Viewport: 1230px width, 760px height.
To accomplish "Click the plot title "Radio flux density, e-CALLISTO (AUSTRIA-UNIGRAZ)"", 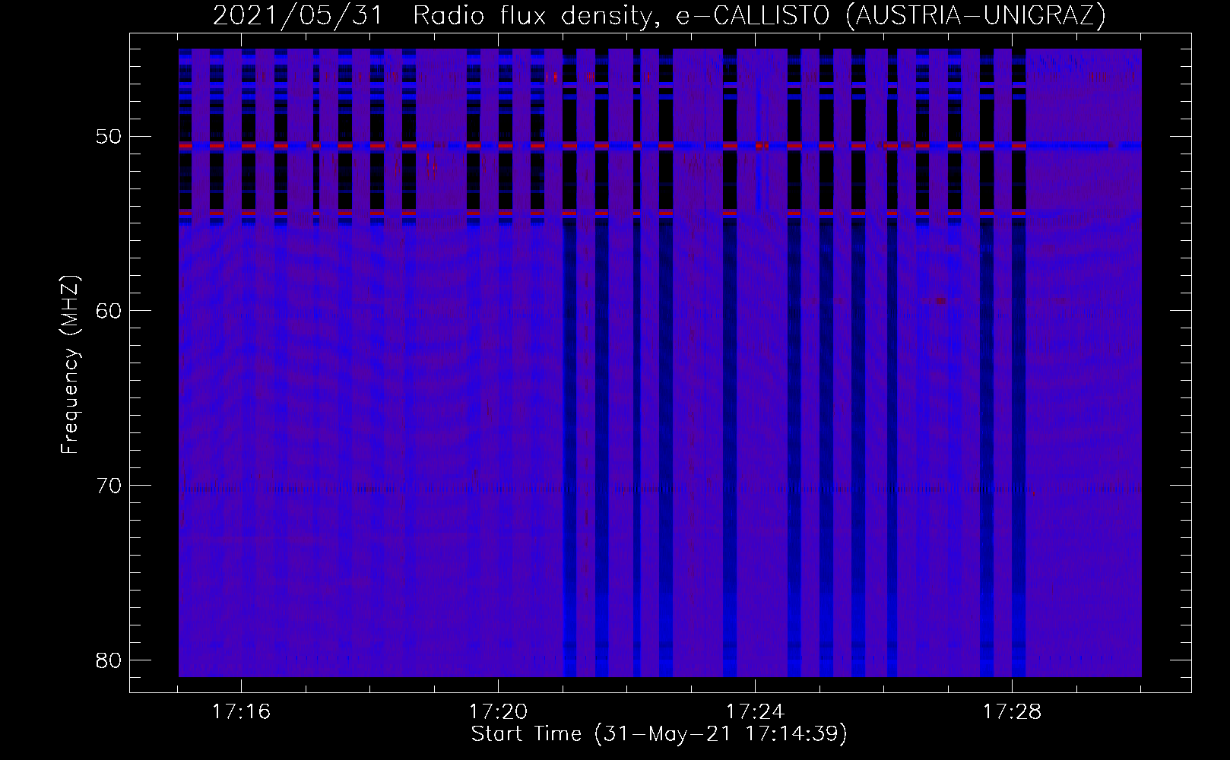I will (759, 15).
